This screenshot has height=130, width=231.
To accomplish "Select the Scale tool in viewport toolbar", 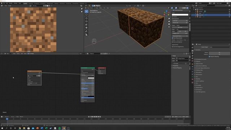I will coord(87,25).
